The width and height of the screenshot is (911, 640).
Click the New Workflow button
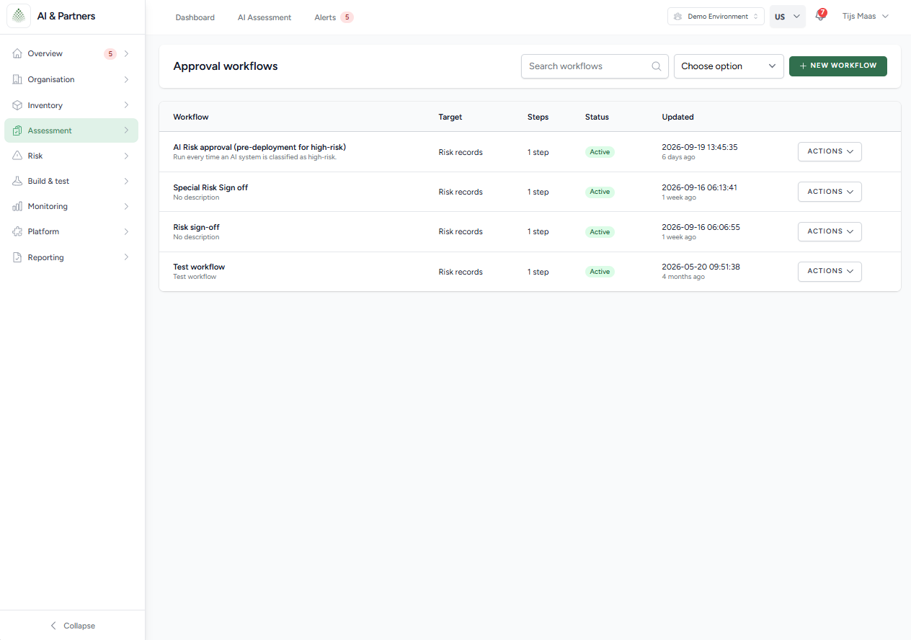point(838,66)
